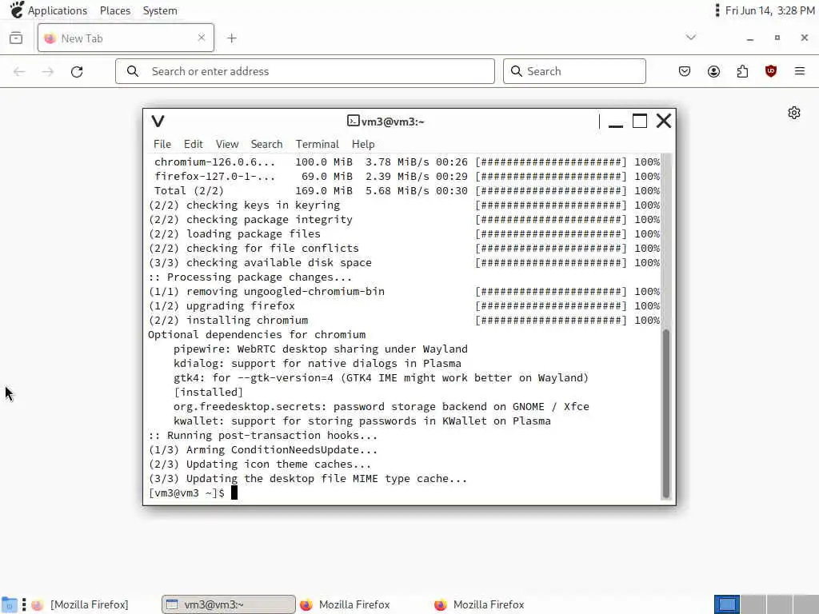
Task: Open the Terminal menu in terminal
Action: click(x=317, y=144)
